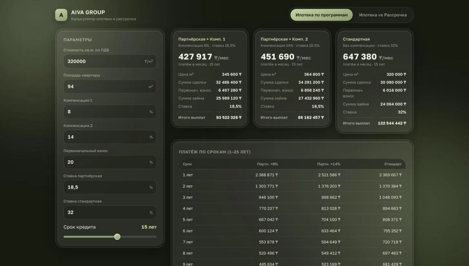This screenshot has height=266, width=469.
Task: Click the AIVA GROUP logo icon
Action: [x=61, y=15]
